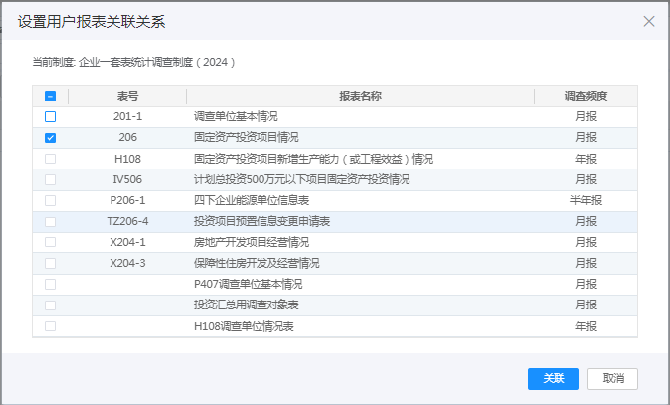Click the 房地产开发项目经营情况 row
This screenshot has height=405, width=670.
tap(252, 242)
